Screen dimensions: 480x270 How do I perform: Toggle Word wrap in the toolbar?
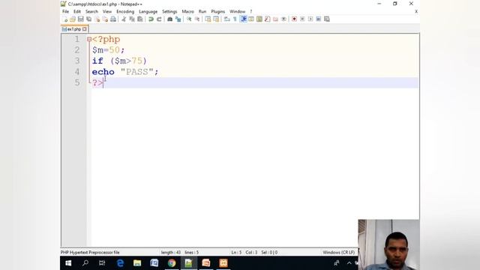click(226, 19)
